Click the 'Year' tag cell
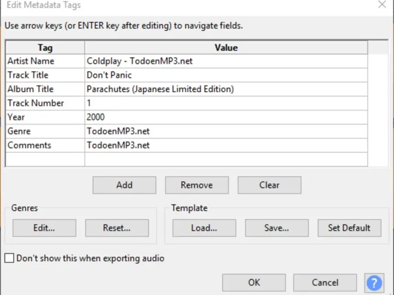 pyautogui.click(x=45, y=118)
